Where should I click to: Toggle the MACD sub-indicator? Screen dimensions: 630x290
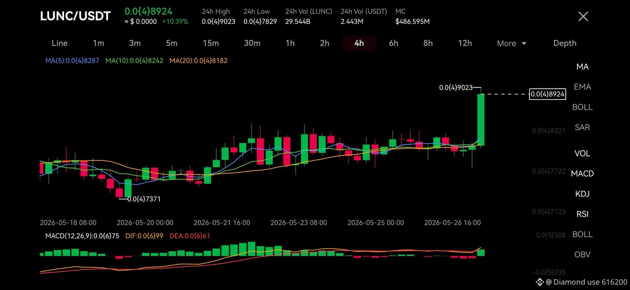582,174
